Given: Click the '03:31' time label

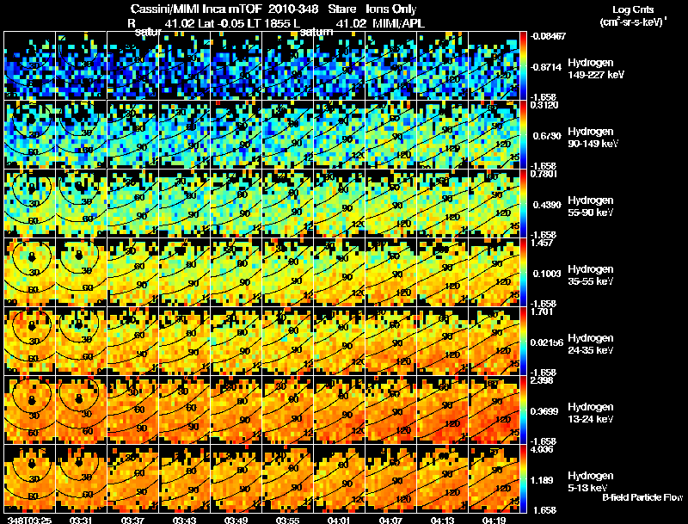Looking at the screenshot, I should tap(81, 520).
